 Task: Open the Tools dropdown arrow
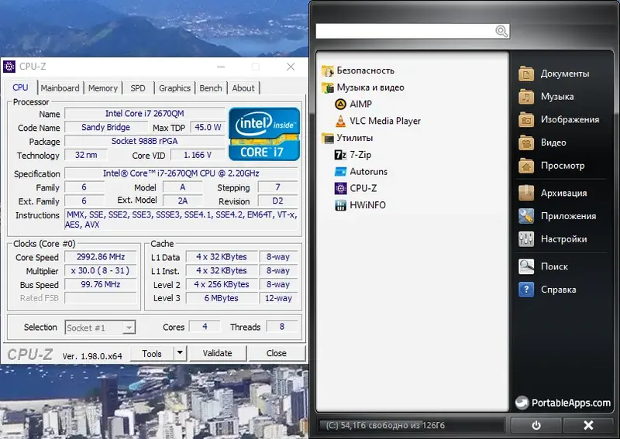(x=180, y=353)
